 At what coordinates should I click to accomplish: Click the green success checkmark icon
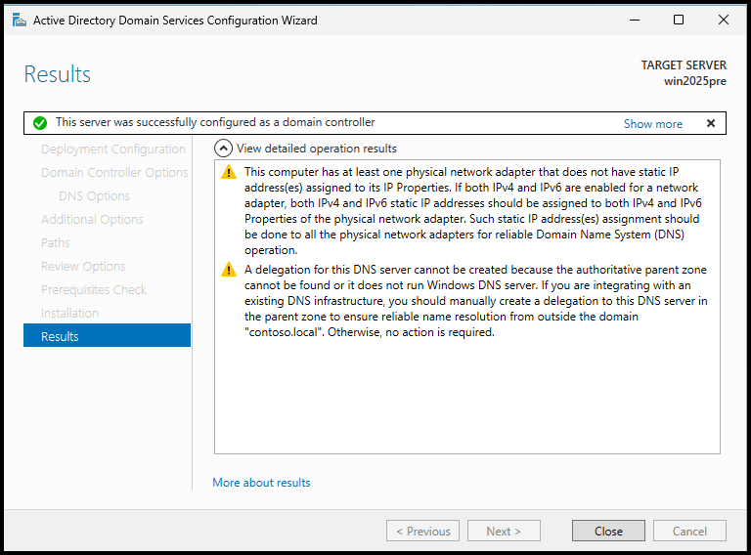[x=40, y=123]
